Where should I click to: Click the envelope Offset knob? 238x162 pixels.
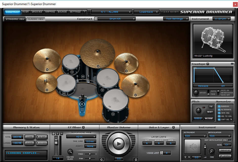pyautogui.click(x=196, y=92)
